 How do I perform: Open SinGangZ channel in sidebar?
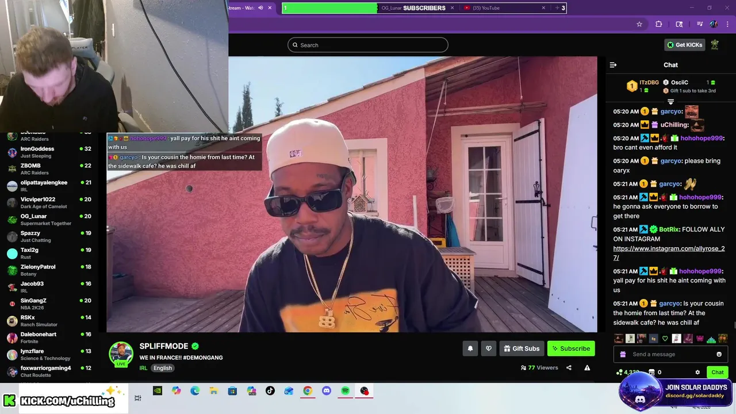49,304
